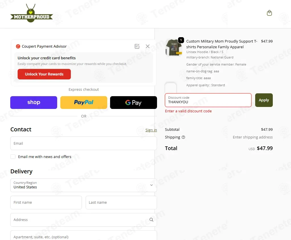Screen dimensions: 291x240
Task: Click the Discount code field
Action: (208, 100)
